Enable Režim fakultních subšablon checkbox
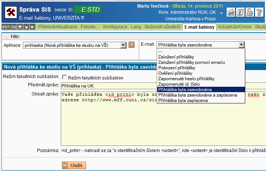This screenshot has width=266, height=172. point(64,77)
